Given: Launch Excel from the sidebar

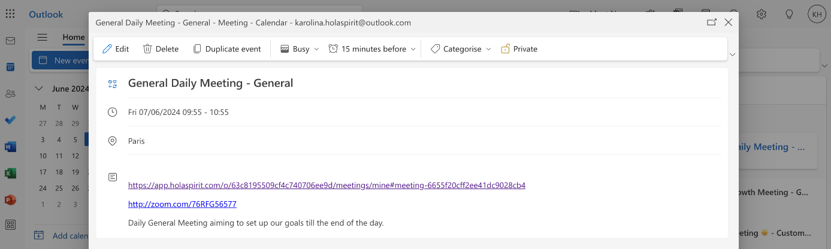Looking at the screenshot, I should point(10,173).
